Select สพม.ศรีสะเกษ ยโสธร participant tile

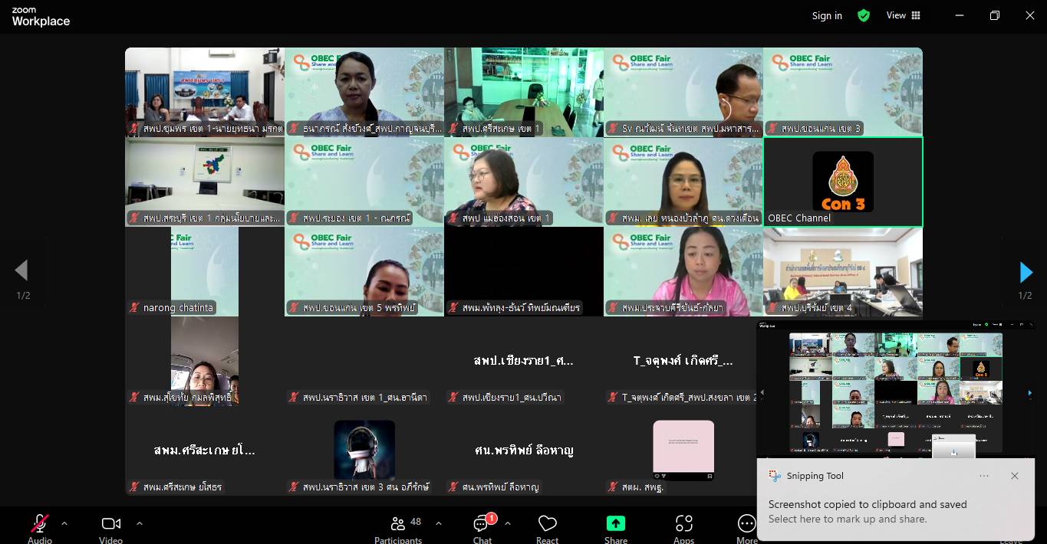point(205,451)
